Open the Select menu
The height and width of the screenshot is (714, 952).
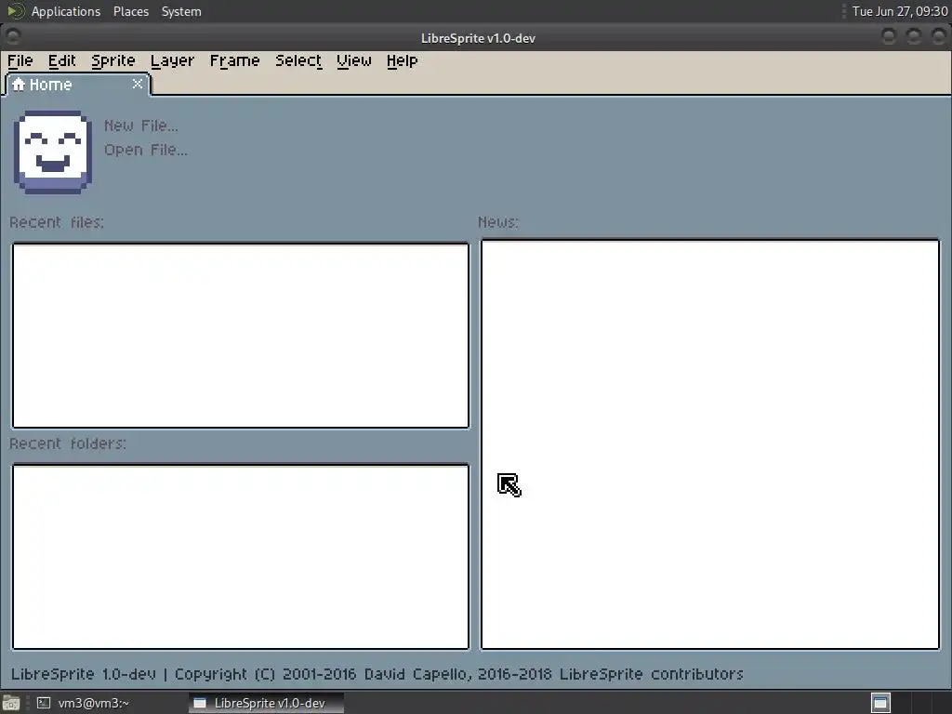[298, 60]
